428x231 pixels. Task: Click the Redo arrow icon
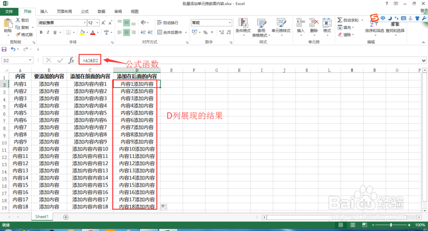(25, 49)
